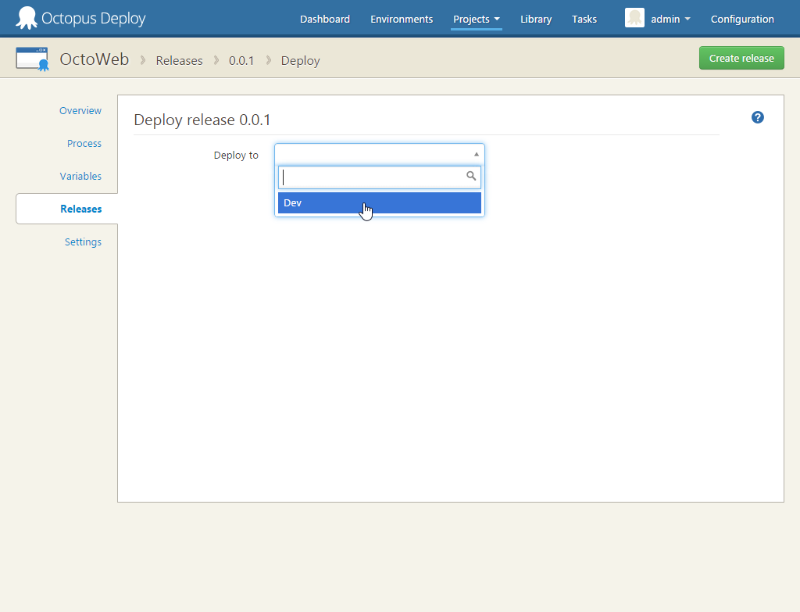
Task: Click inside the environment search input field
Action: 375,176
